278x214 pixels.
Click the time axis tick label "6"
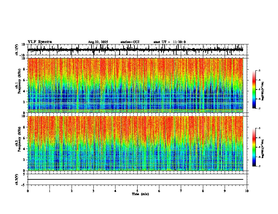pyautogui.click(x=159, y=191)
